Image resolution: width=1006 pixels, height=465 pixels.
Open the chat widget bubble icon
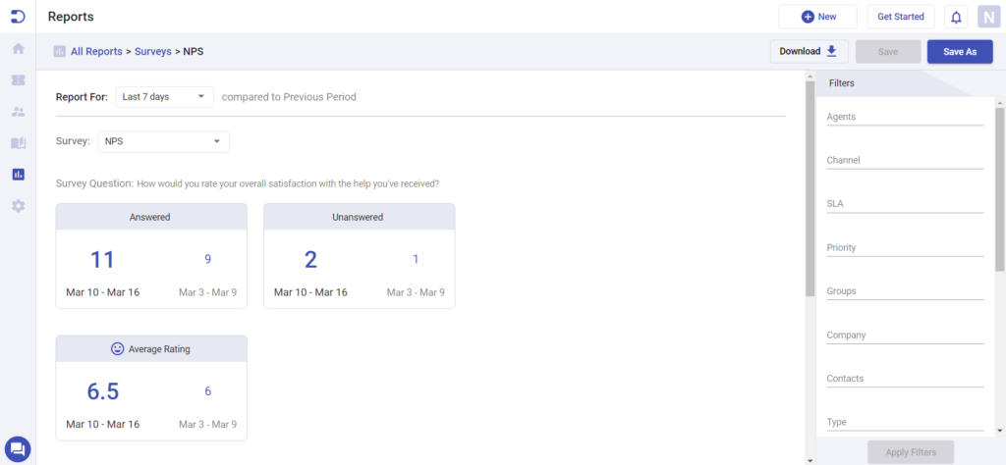tap(18, 448)
